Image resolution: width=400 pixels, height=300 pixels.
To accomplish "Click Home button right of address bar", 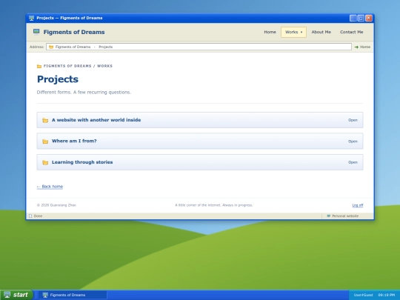I will point(362,47).
